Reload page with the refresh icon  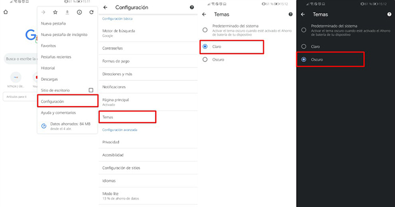[92, 12]
